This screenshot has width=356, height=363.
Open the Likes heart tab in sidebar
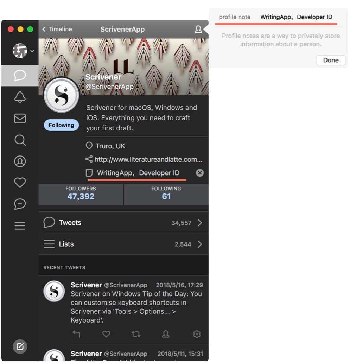coord(20,183)
